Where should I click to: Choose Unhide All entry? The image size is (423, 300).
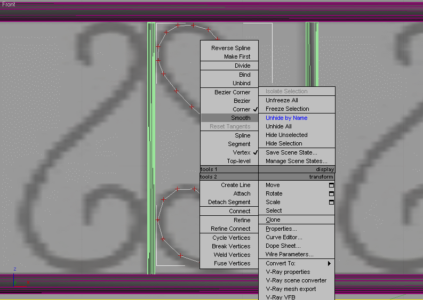pyautogui.click(x=278, y=126)
